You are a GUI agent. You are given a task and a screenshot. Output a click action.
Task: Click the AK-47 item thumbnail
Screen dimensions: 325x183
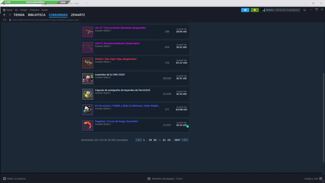point(88,32)
